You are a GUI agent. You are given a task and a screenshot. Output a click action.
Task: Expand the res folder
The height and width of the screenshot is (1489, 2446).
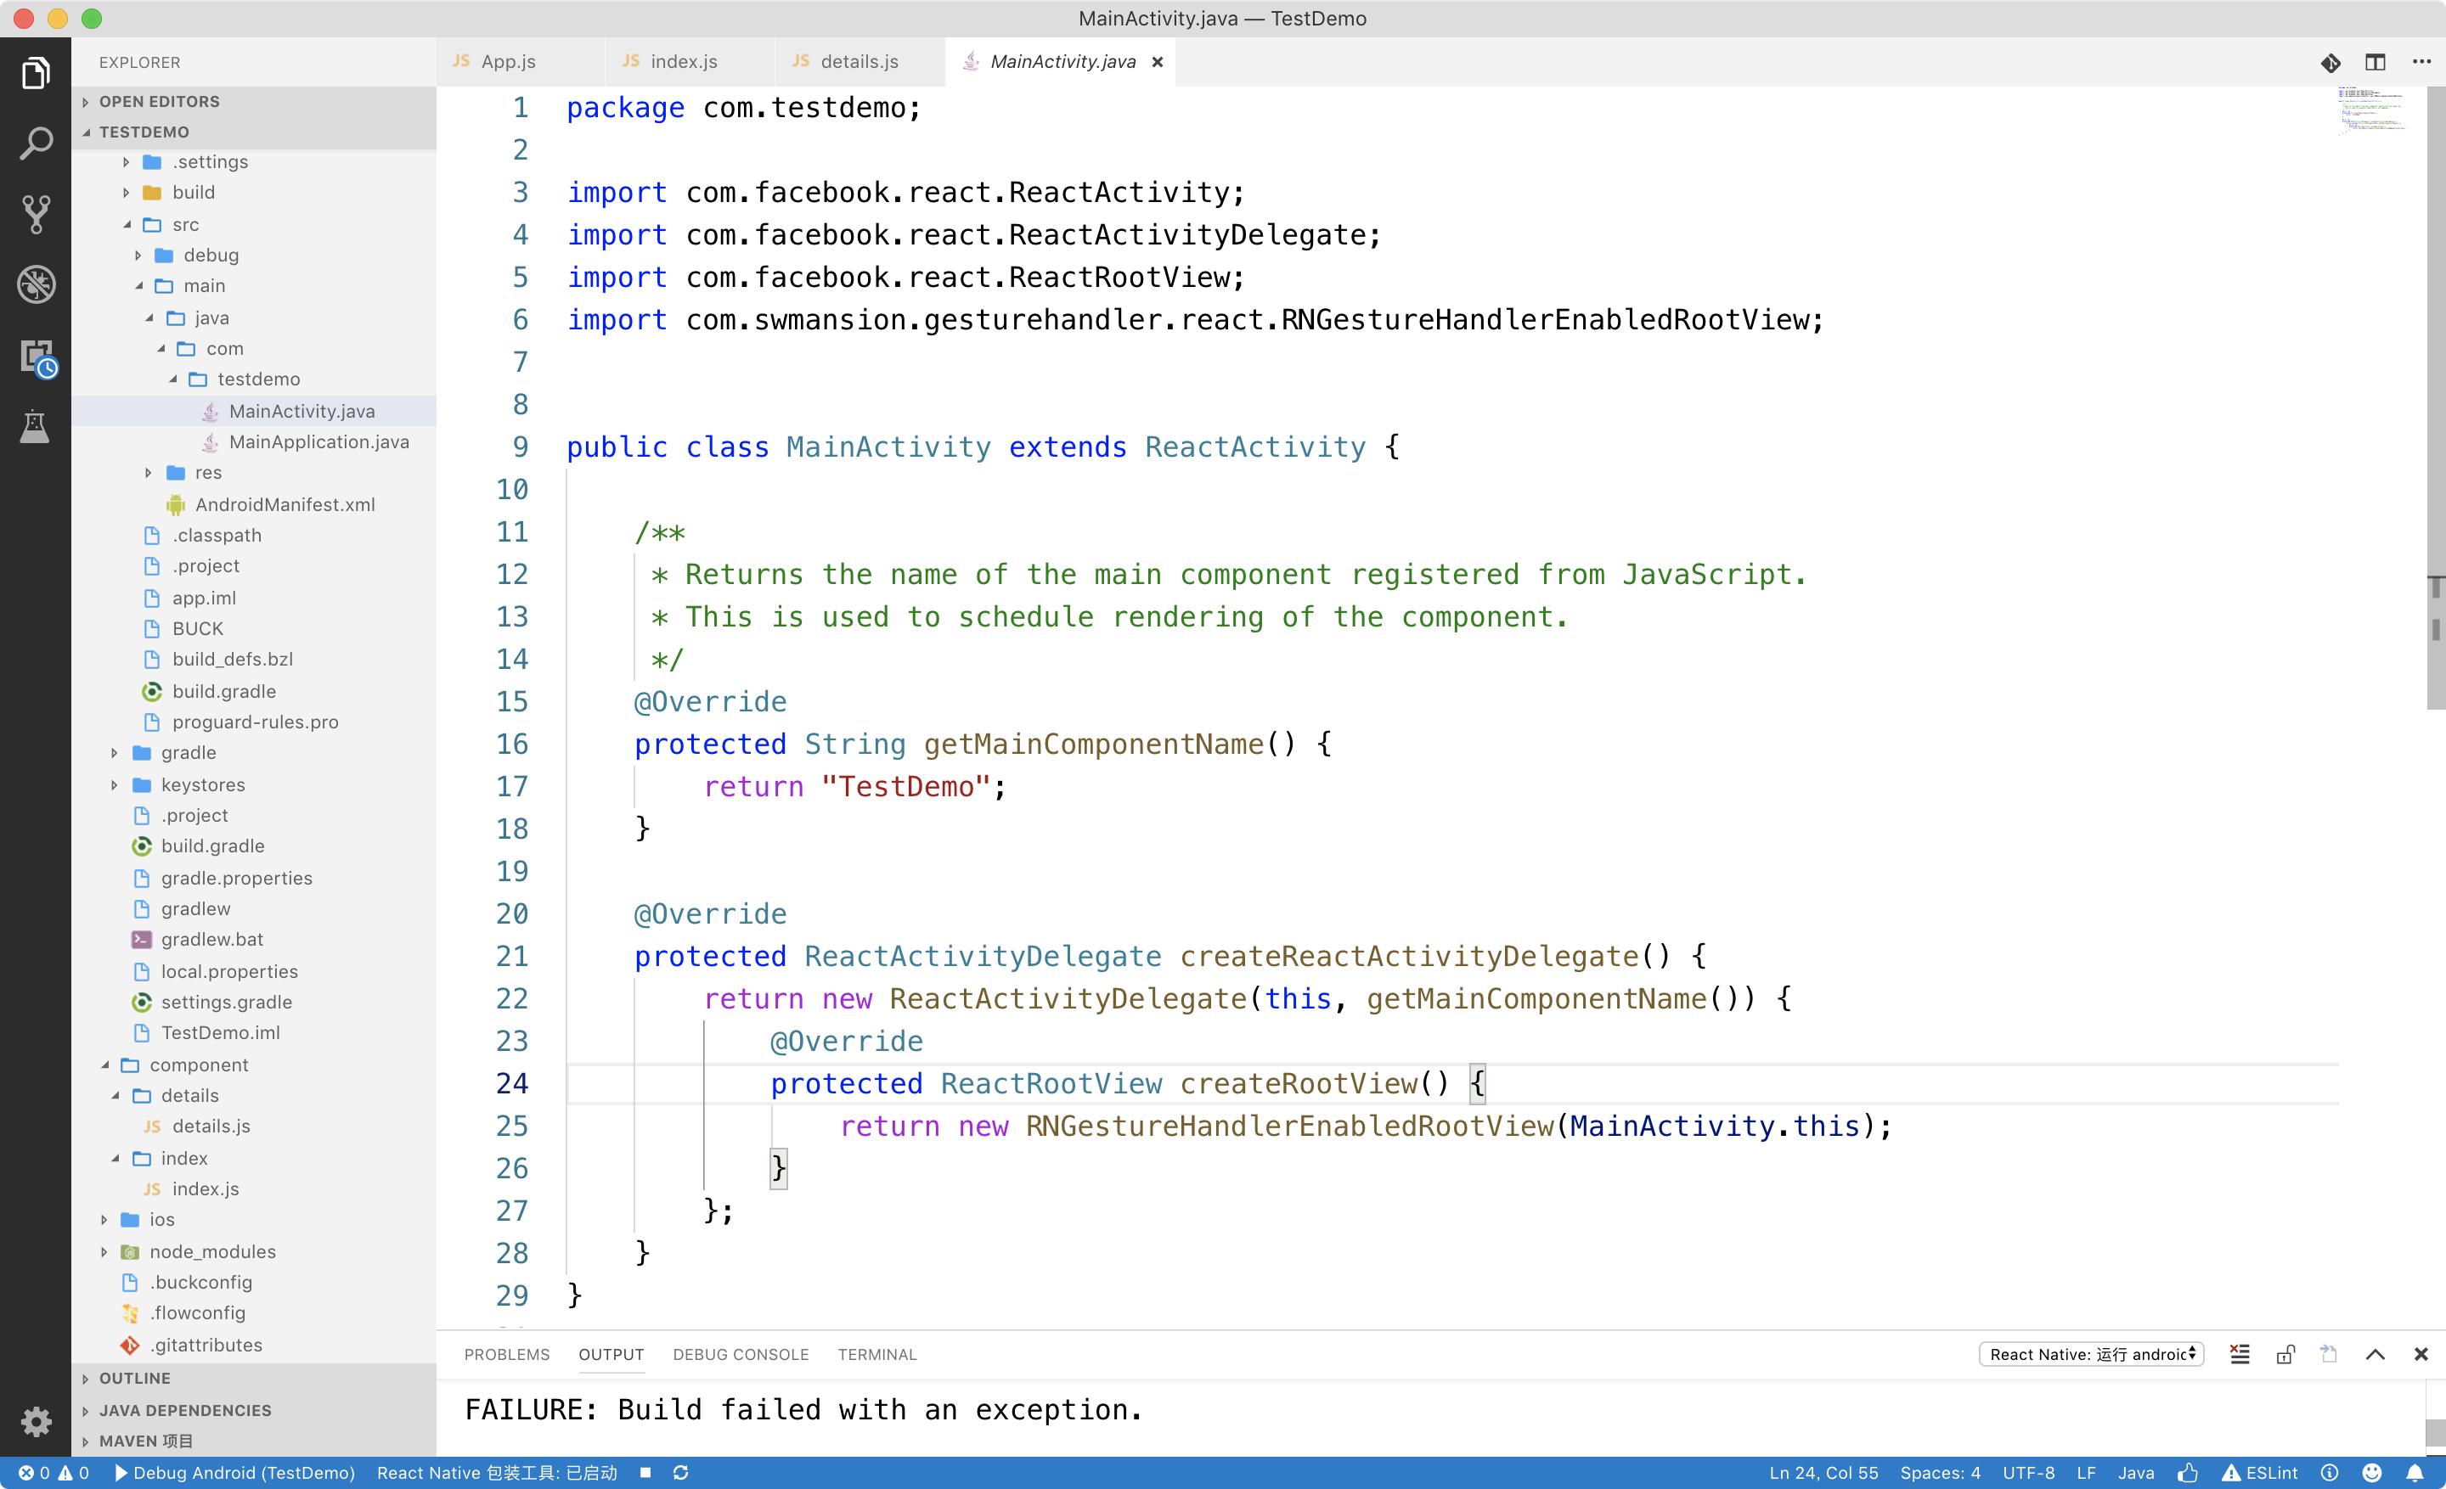pyautogui.click(x=254, y=472)
